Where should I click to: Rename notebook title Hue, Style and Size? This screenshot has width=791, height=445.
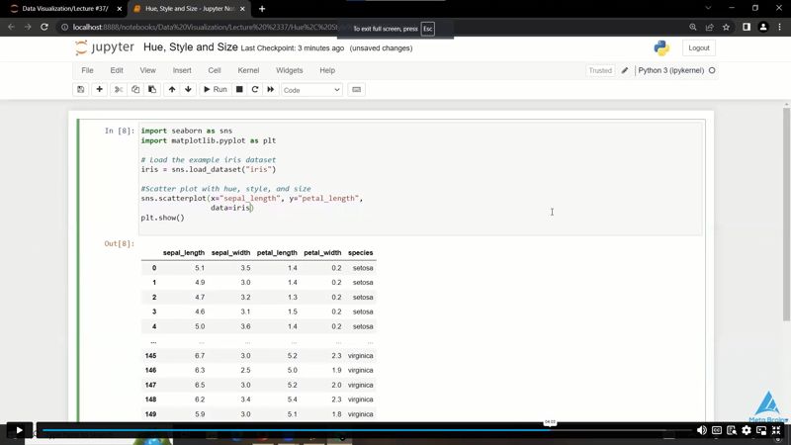(191, 47)
